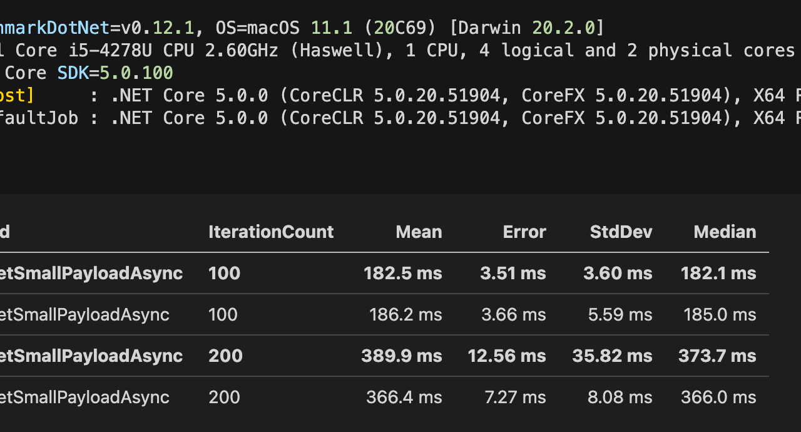Screen dimensions: 801x432
Task: Click the IterationCount column header
Action: pyautogui.click(x=271, y=232)
